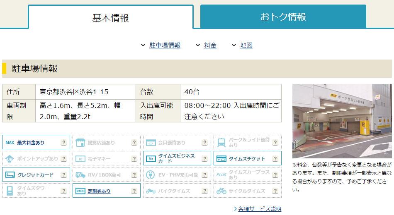Open help for EV・PHV充電可能
394x215 pixels.
[204, 174]
